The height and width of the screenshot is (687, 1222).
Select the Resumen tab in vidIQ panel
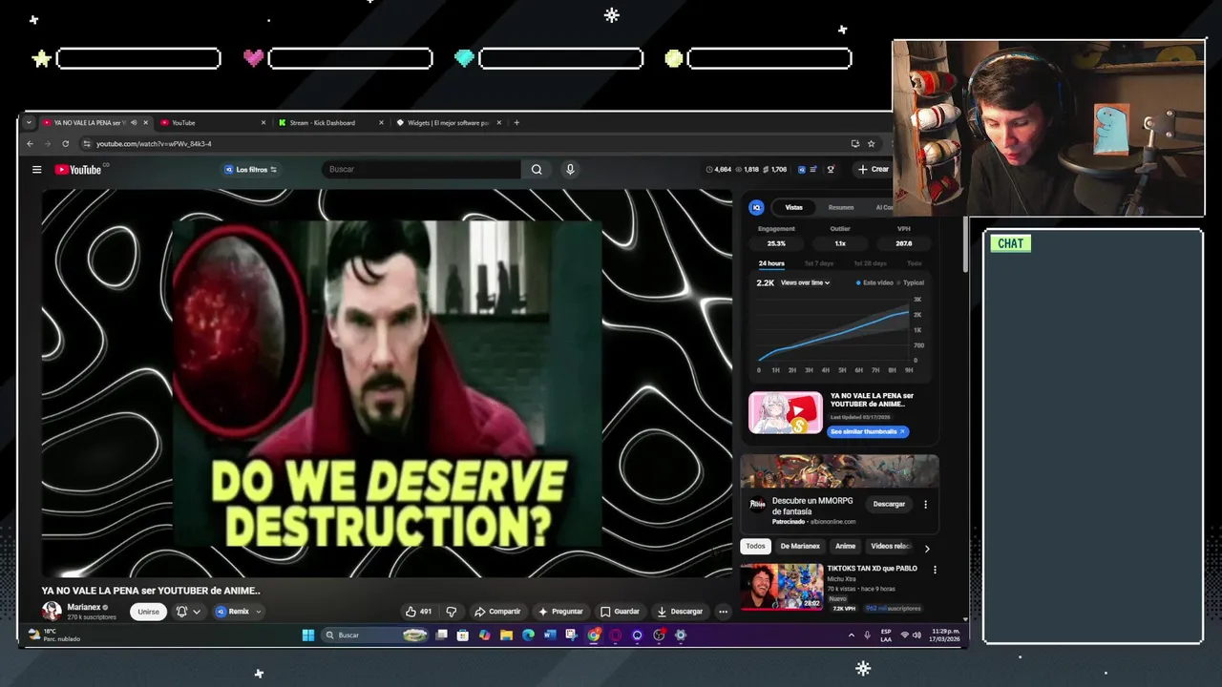[841, 207]
